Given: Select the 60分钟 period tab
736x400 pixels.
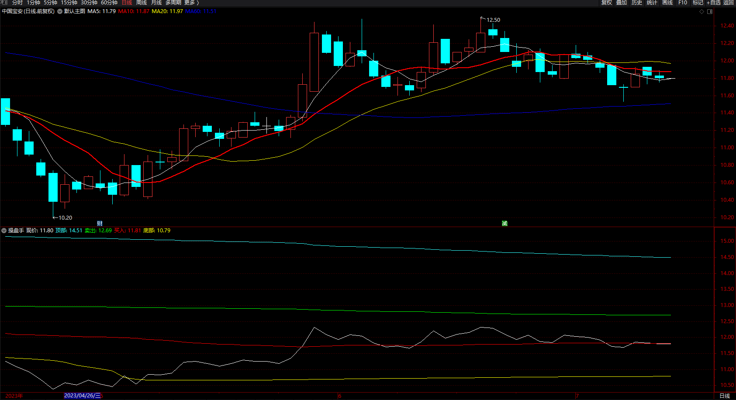Looking at the screenshot, I should [109, 3].
